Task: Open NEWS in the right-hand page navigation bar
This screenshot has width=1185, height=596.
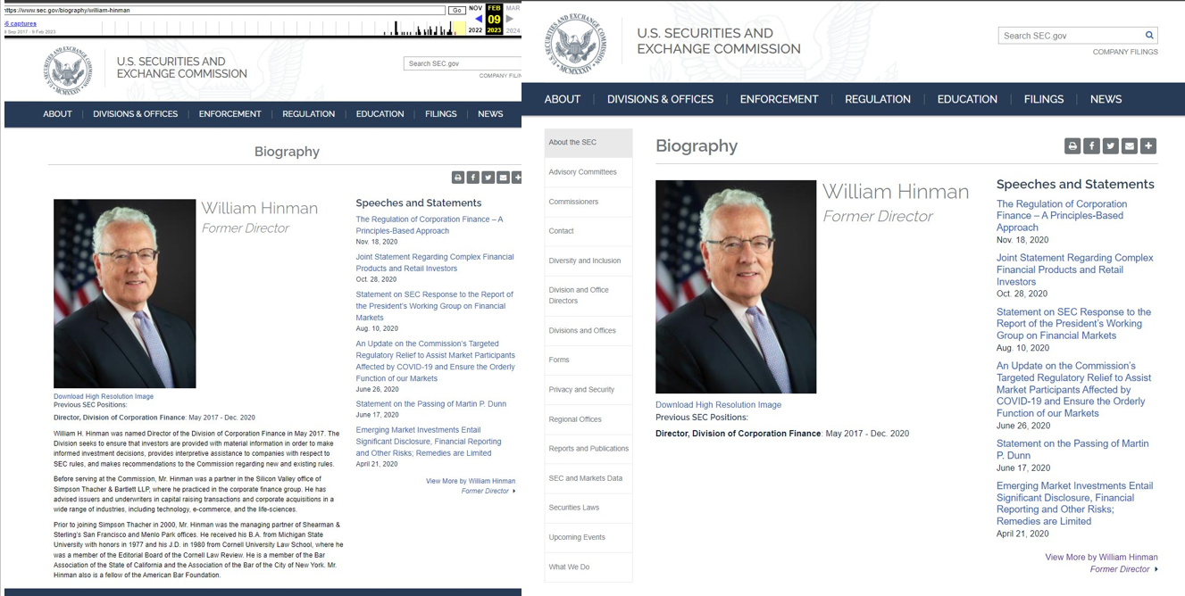Action: [x=1106, y=99]
